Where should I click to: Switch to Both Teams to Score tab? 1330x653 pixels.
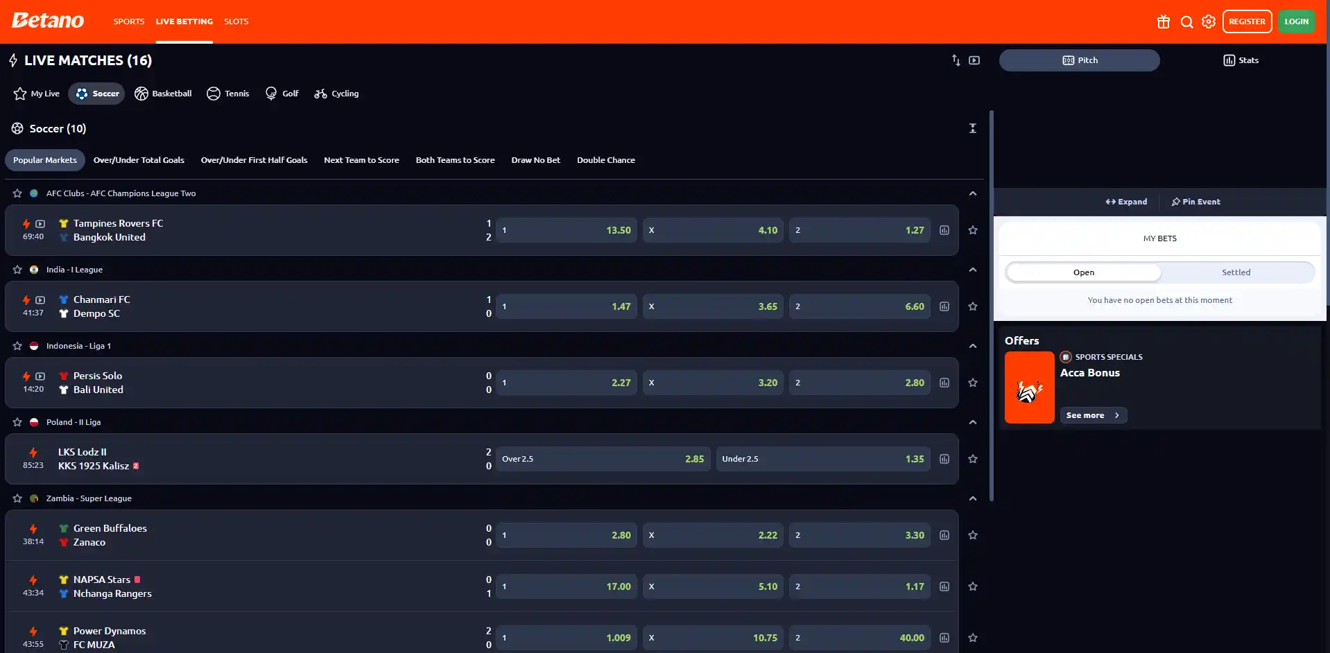(x=455, y=160)
